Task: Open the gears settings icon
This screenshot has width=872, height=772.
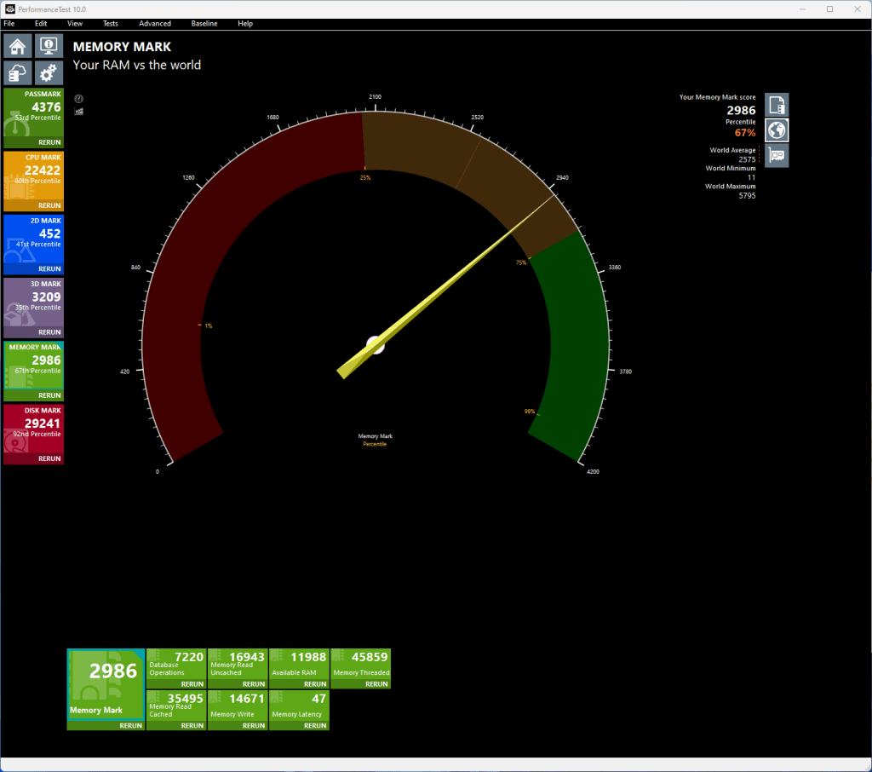Action: (49, 73)
